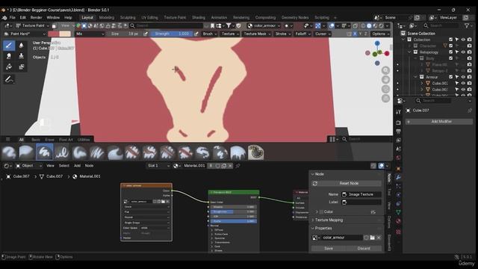Unlink the color_armour image with X
This screenshot has width=478, height=269.
(379, 238)
